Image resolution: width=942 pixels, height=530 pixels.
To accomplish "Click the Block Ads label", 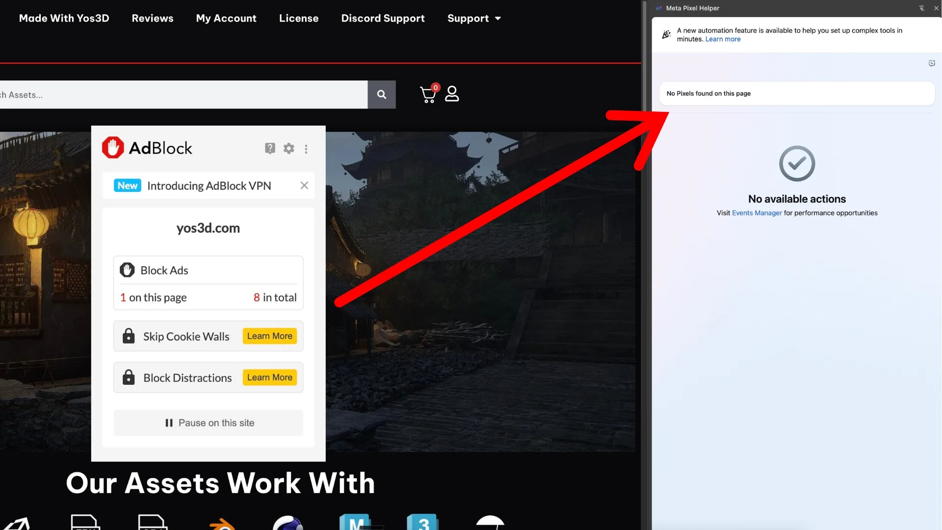I will [164, 270].
